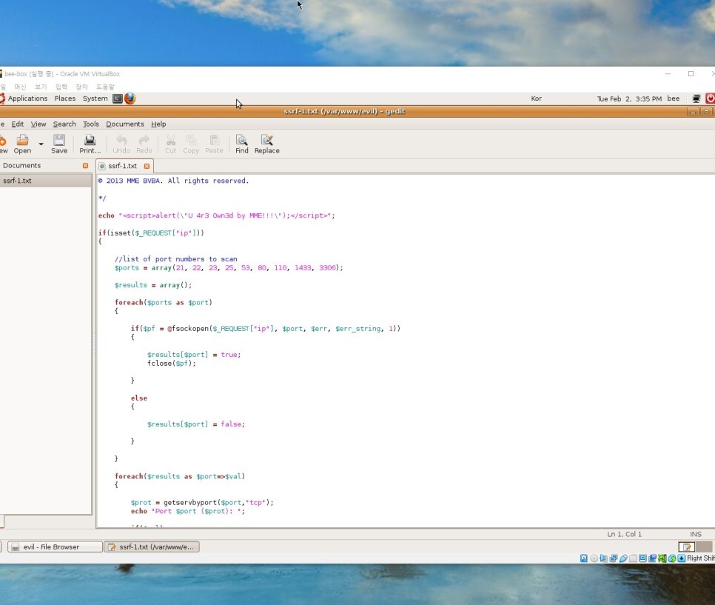Click VirtualBox green CPU status icon
Viewport: 715px width, 605px height.
tap(662, 558)
